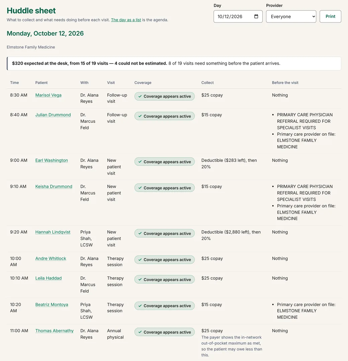Image resolution: width=348 pixels, height=361 pixels.
Task: Click coverage badge in Keisha Drummond's row
Action: click(x=165, y=188)
